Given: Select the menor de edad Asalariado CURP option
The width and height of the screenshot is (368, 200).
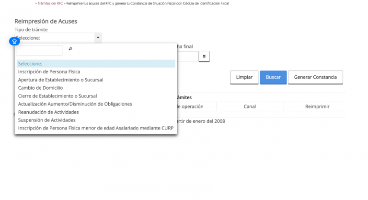Looking at the screenshot, I should [x=95, y=128].
